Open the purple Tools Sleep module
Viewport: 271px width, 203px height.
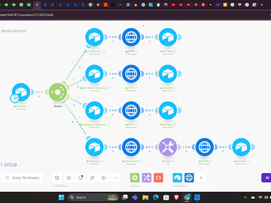coord(168,147)
